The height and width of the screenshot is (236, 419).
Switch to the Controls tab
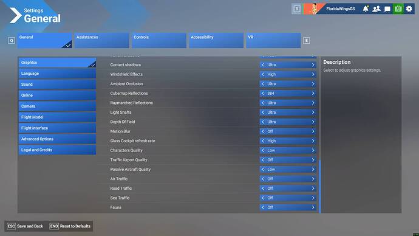[159, 40]
